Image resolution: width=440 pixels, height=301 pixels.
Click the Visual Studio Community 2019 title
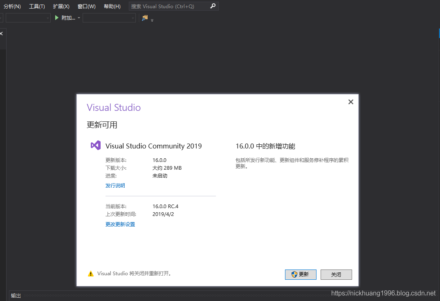point(153,146)
